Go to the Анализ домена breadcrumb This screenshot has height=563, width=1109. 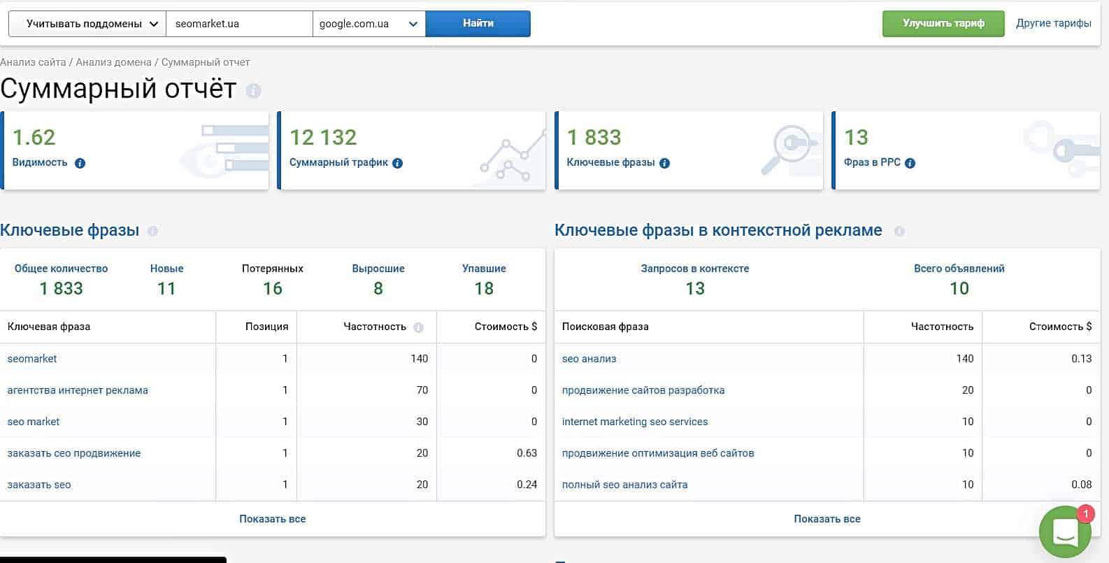pos(113,62)
